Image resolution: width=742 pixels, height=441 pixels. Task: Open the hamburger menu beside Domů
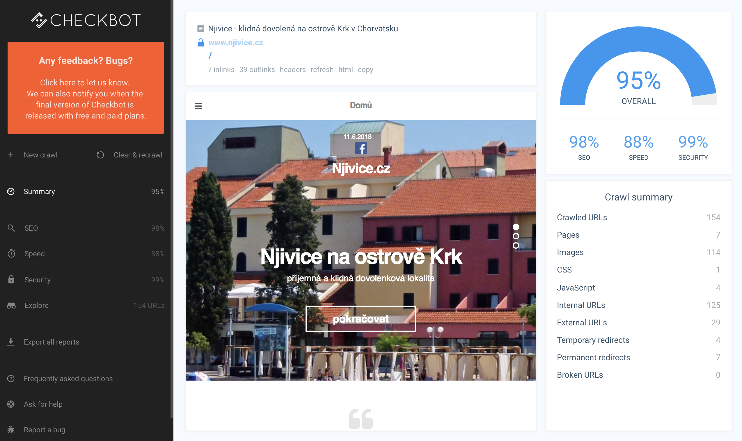point(198,106)
